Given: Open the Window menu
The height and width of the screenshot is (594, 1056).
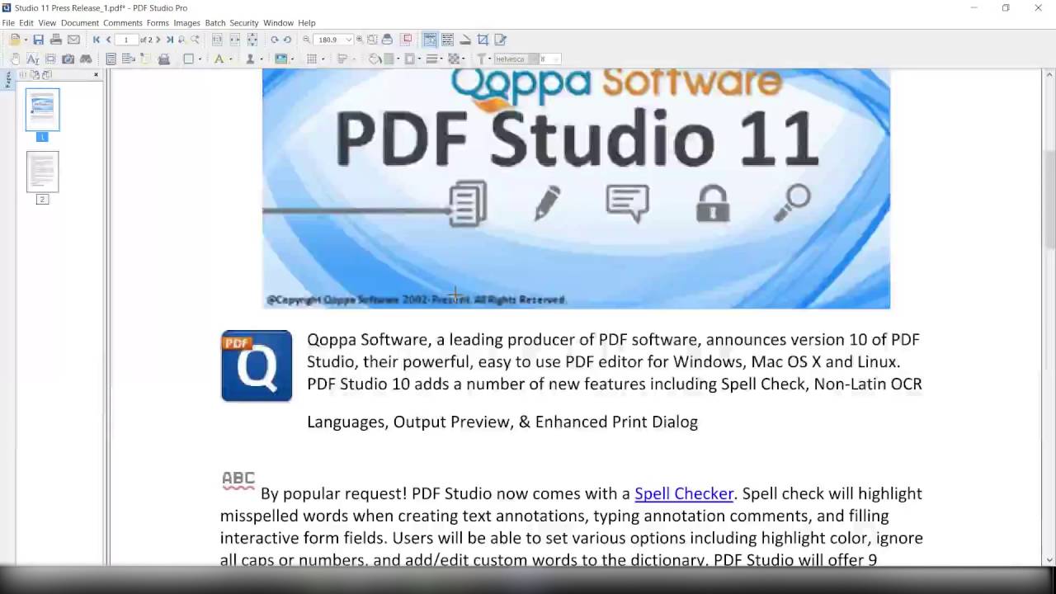Looking at the screenshot, I should click(278, 23).
